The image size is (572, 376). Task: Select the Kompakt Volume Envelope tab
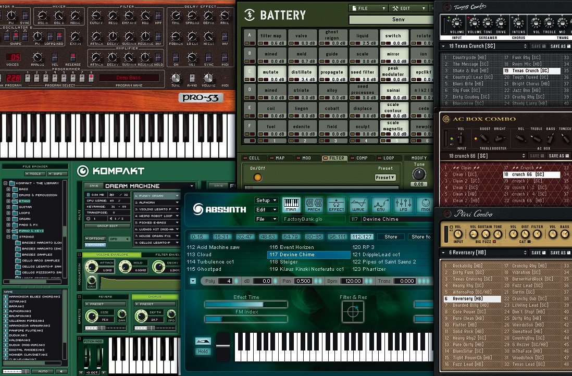pyautogui.click(x=112, y=255)
